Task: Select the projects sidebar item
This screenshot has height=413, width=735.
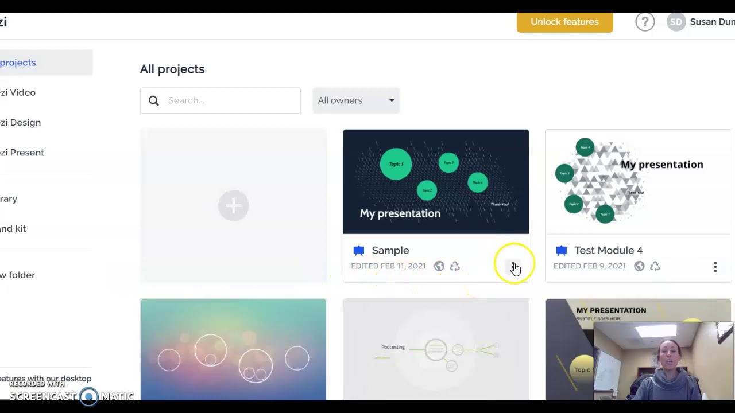Action: pos(46,63)
